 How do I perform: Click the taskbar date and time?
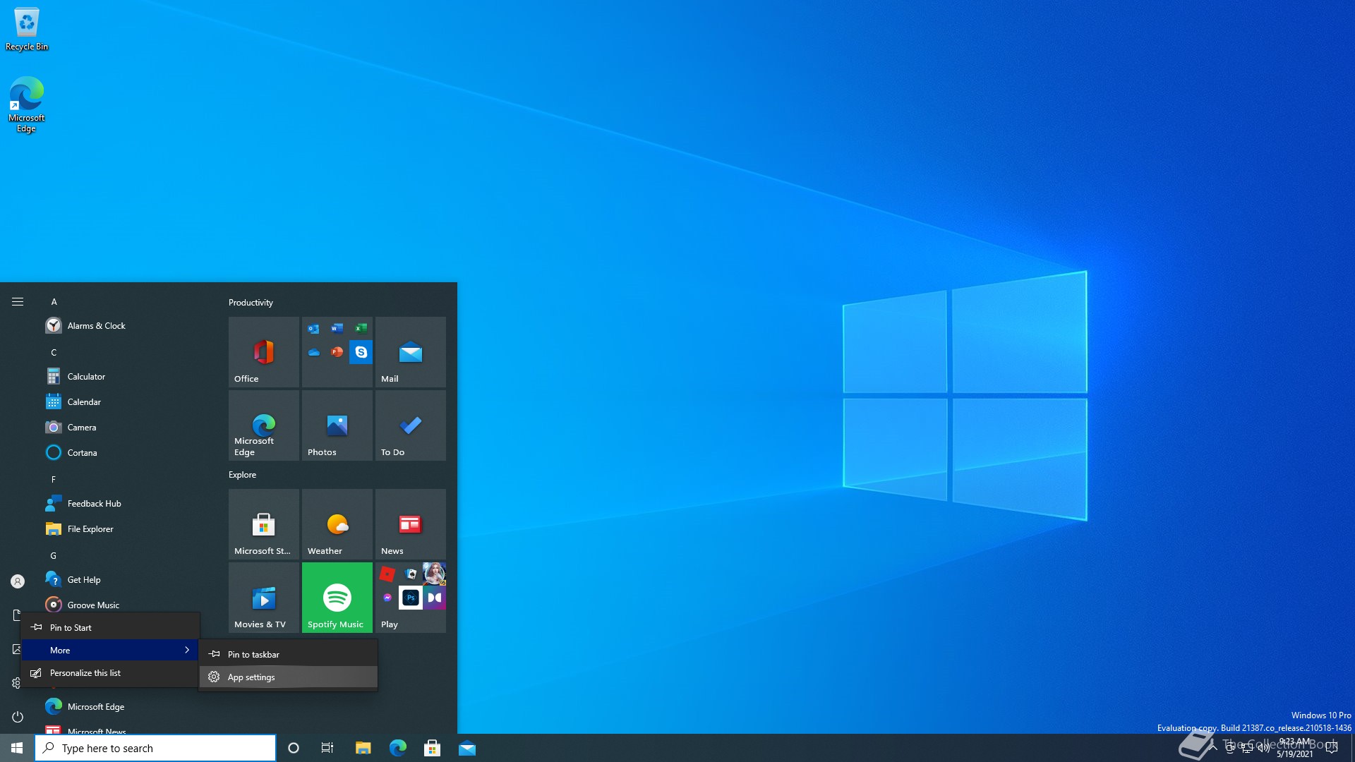1295,748
